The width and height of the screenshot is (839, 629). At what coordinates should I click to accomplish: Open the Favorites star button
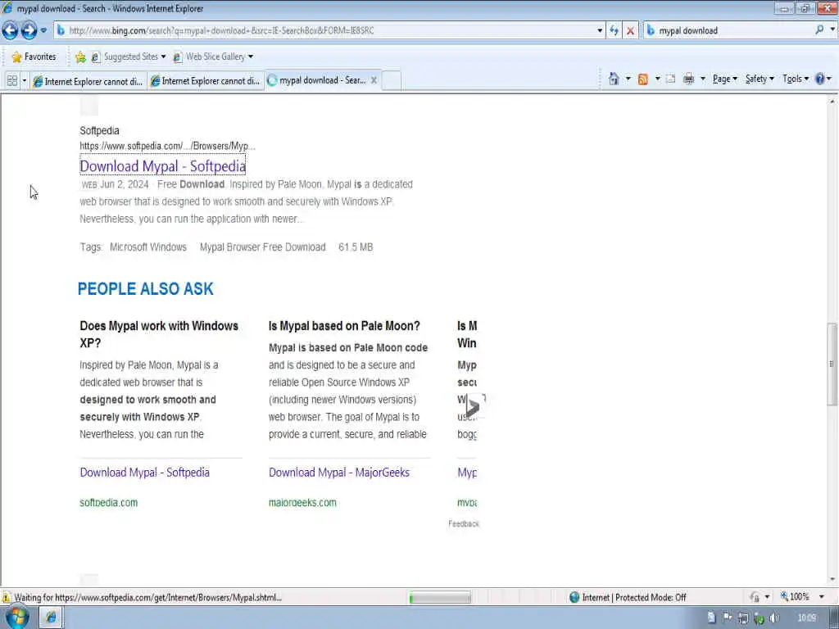coord(34,57)
